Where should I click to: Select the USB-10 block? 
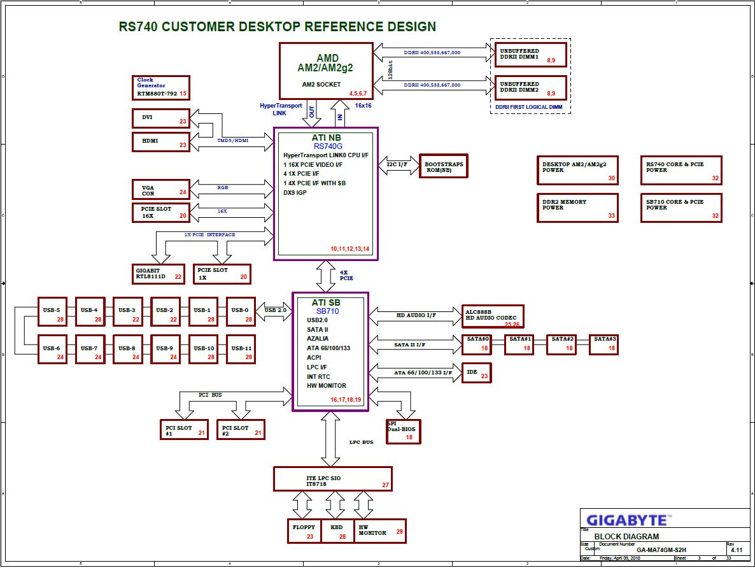203,350
